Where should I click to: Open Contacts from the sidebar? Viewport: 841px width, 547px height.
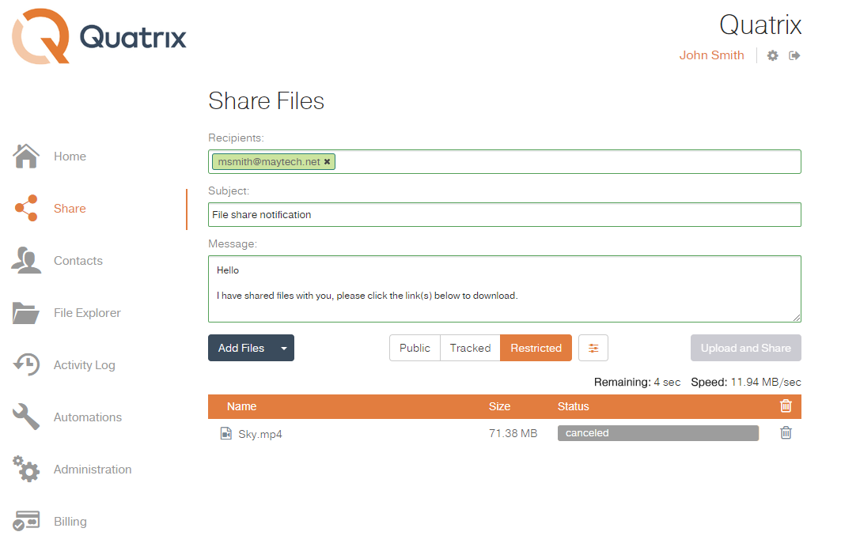tap(78, 261)
